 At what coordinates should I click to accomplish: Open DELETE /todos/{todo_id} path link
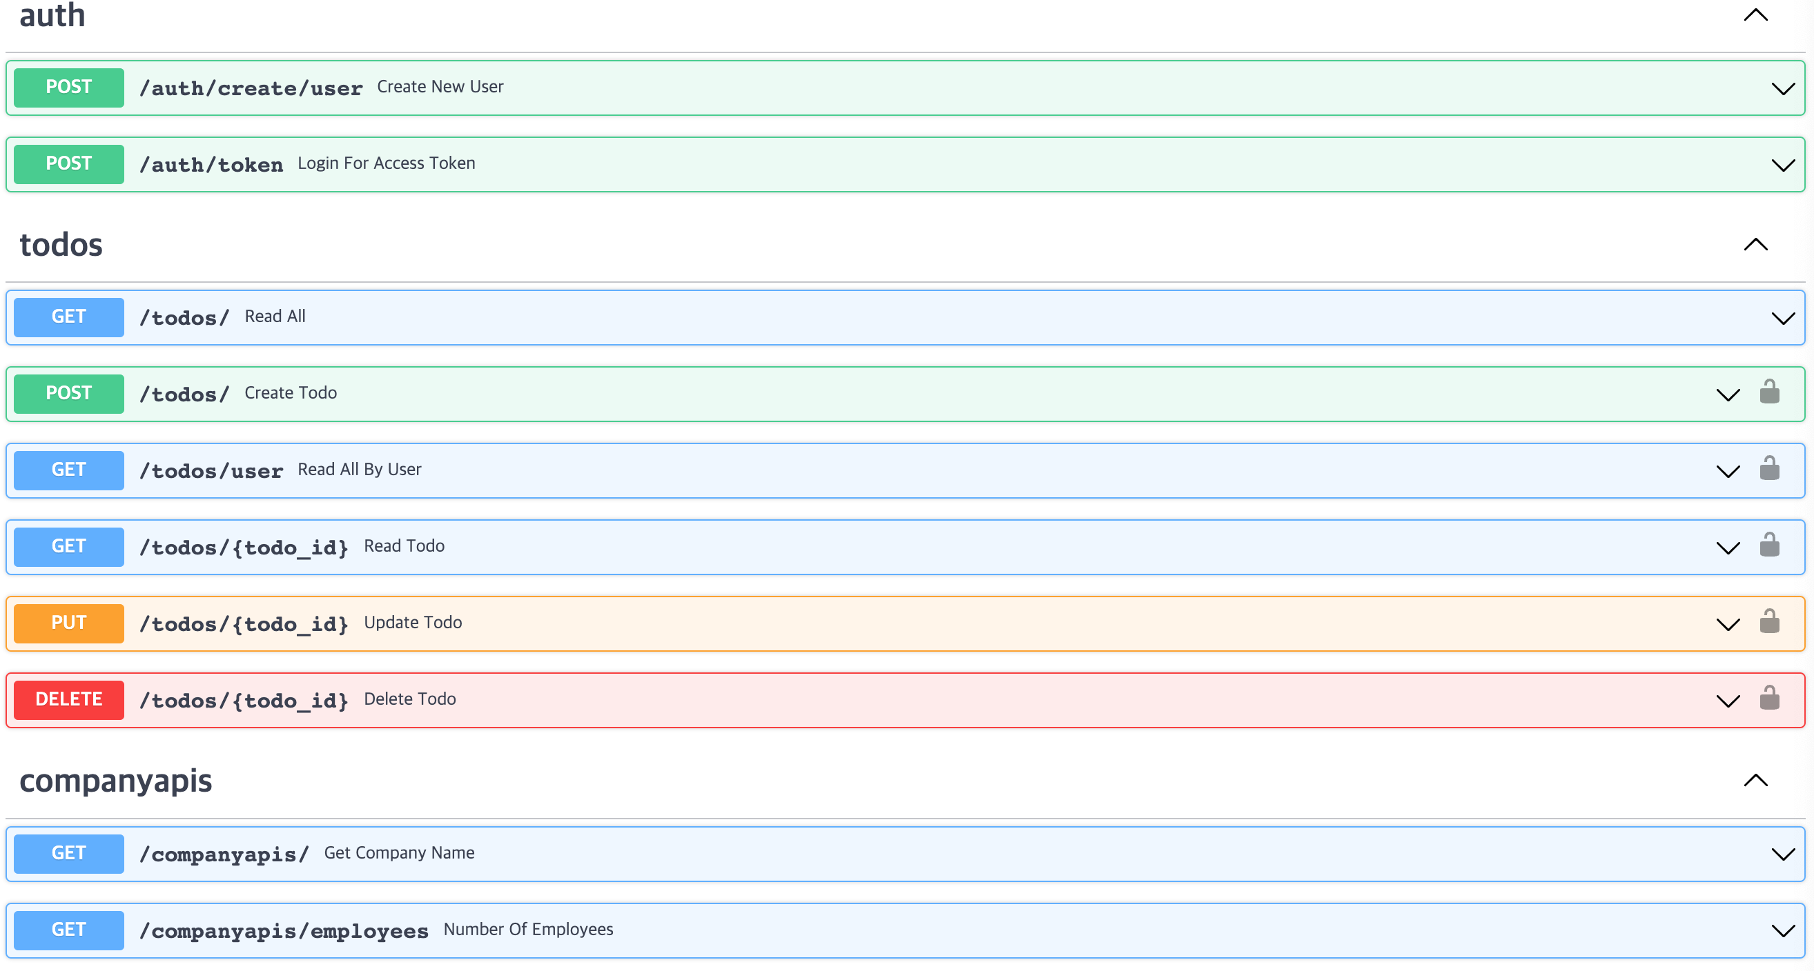click(244, 701)
